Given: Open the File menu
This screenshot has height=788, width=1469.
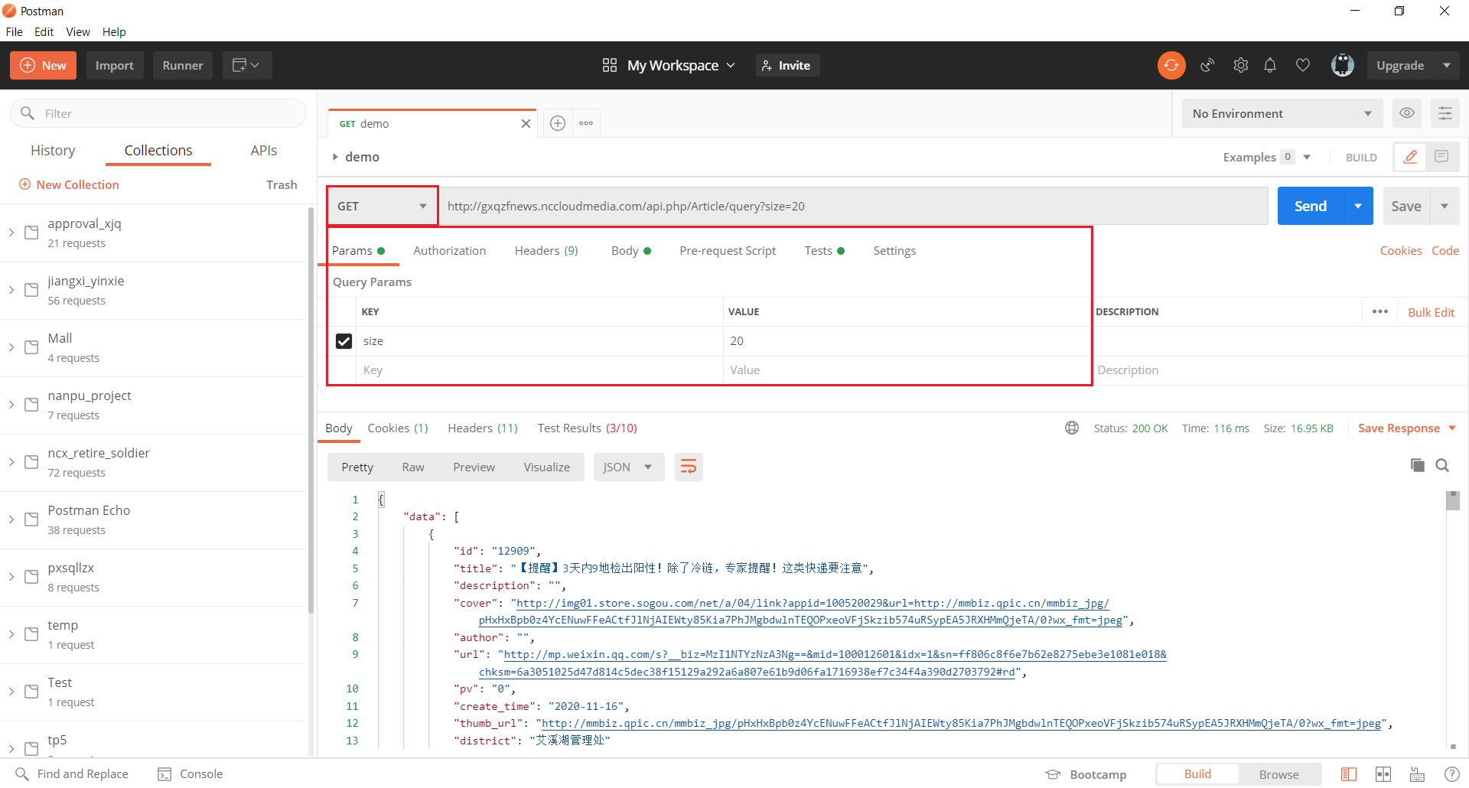Looking at the screenshot, I should pyautogui.click(x=15, y=32).
